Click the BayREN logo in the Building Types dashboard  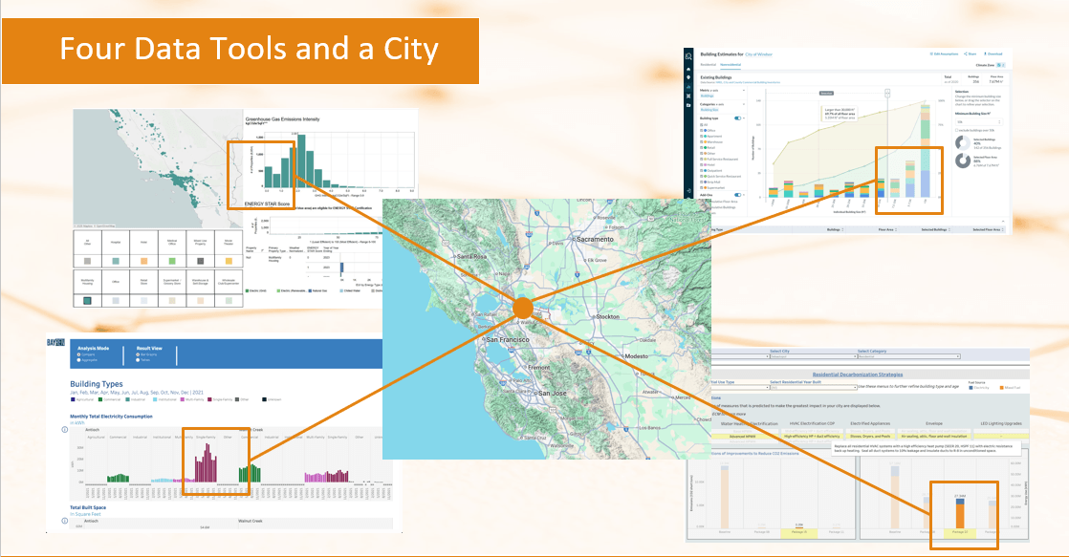pos(55,340)
